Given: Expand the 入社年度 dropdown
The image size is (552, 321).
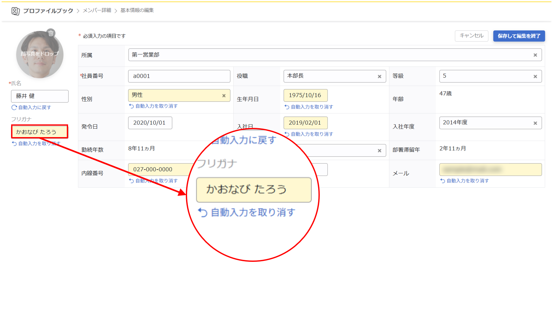Looking at the screenshot, I should pos(485,123).
